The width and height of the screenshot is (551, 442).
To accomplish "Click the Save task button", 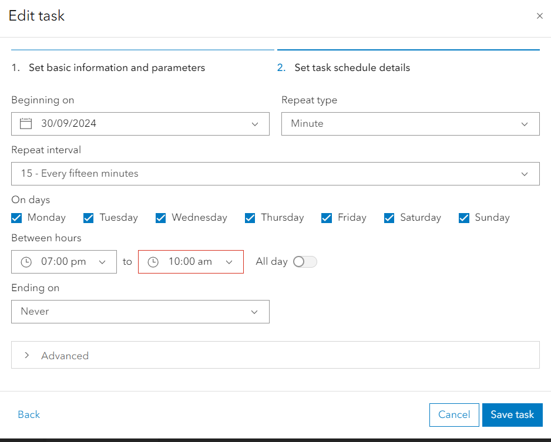I will pos(512,414).
